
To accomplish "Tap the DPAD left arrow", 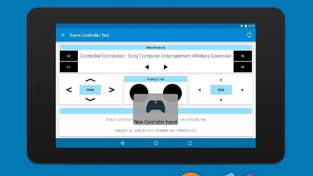I will [x=69, y=90].
